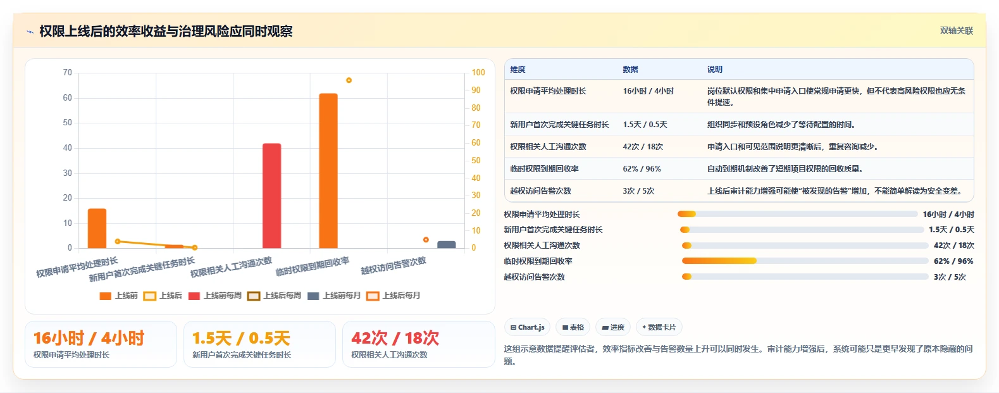Open the 42次 / 18次 data card

[x=418, y=344]
